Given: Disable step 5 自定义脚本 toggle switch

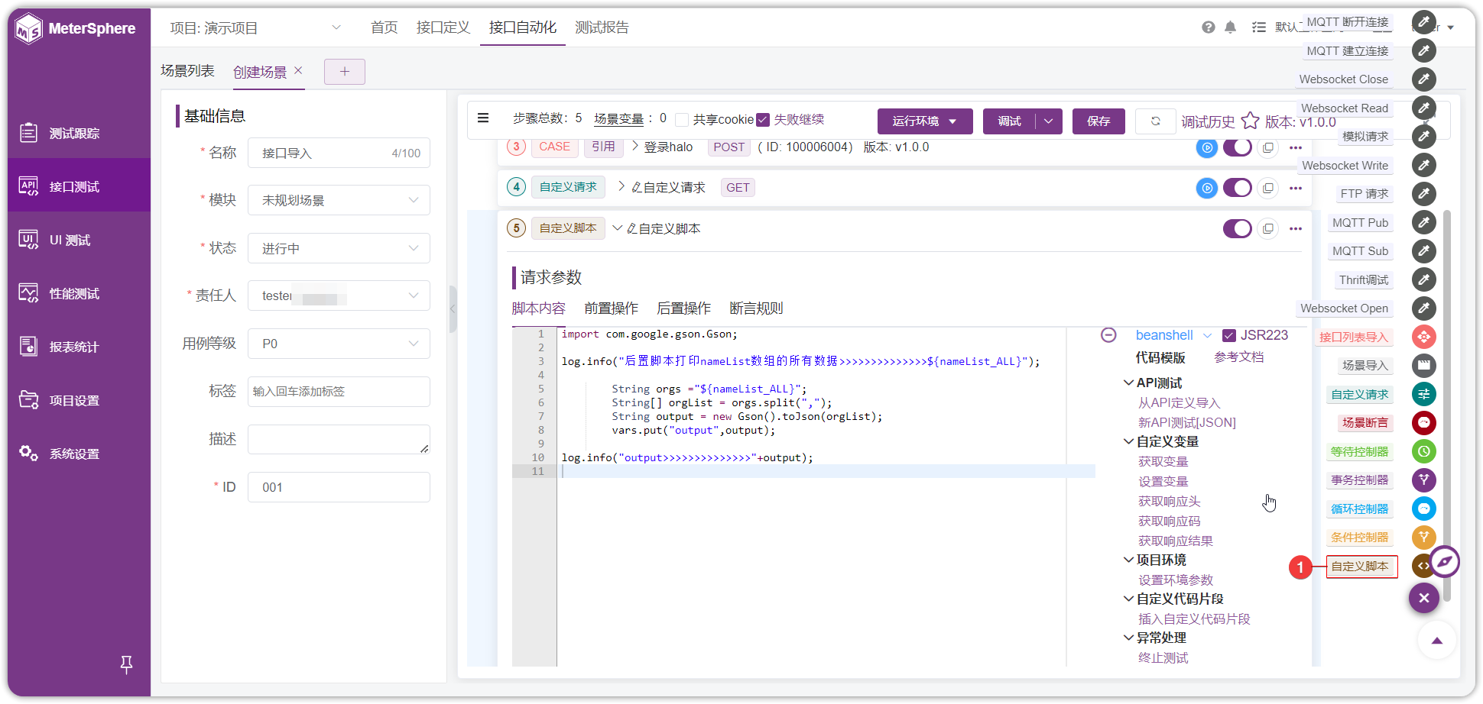Looking at the screenshot, I should coord(1237,228).
